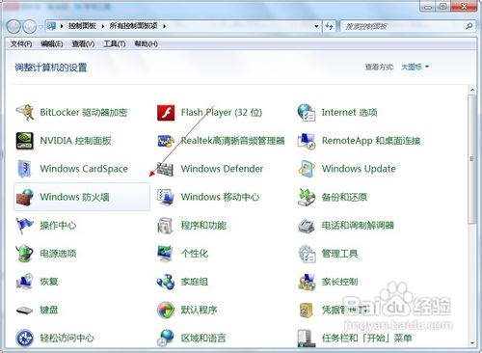Open BitLocker 驱动器加密 icon
This screenshot has width=482, height=353.
25,113
